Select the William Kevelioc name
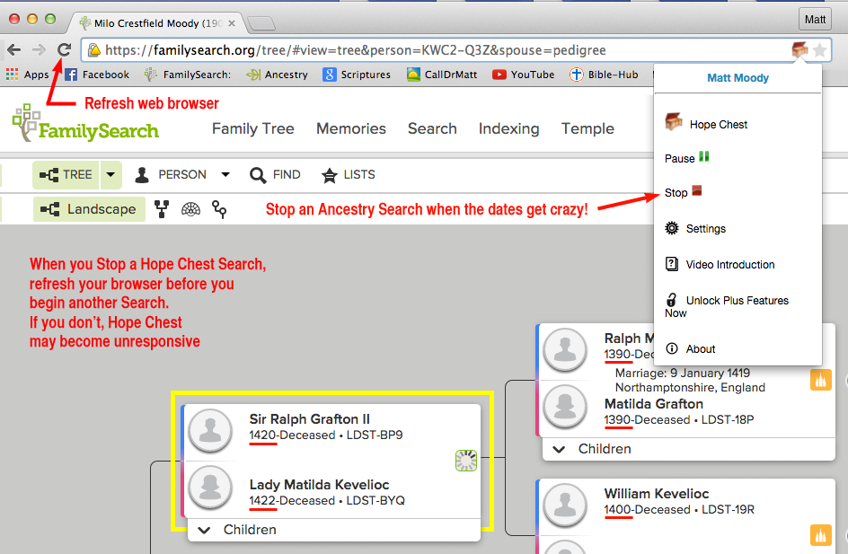This screenshot has width=848, height=554. click(657, 494)
